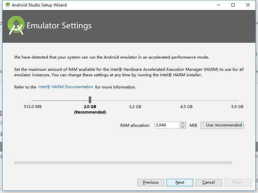The height and width of the screenshot is (193, 258).
Task: Increase RAM allocation with up arrow
Action: pos(183,124)
